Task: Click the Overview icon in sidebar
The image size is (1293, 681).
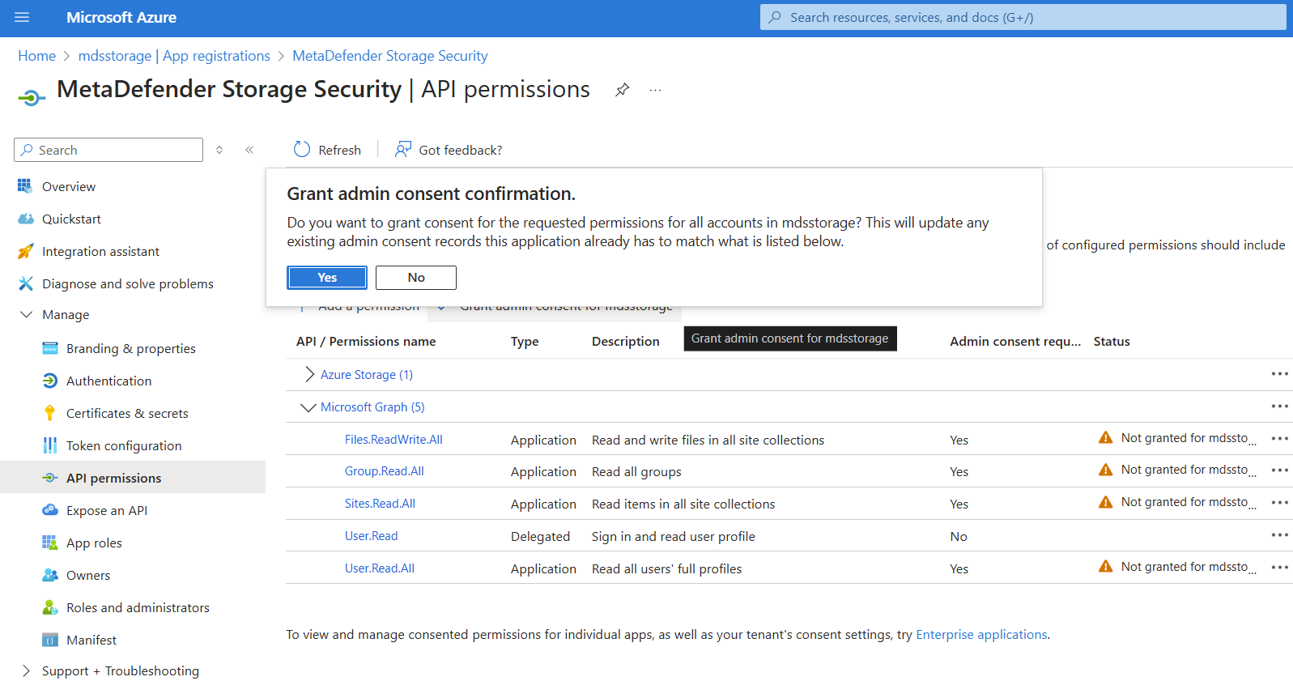Action: point(25,186)
